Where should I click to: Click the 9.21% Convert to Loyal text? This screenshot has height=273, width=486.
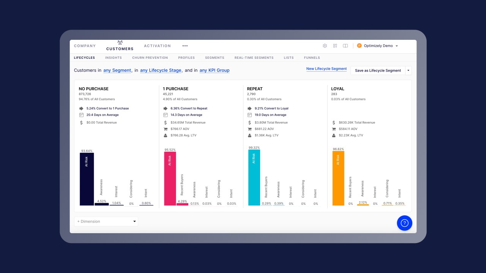[271, 108]
